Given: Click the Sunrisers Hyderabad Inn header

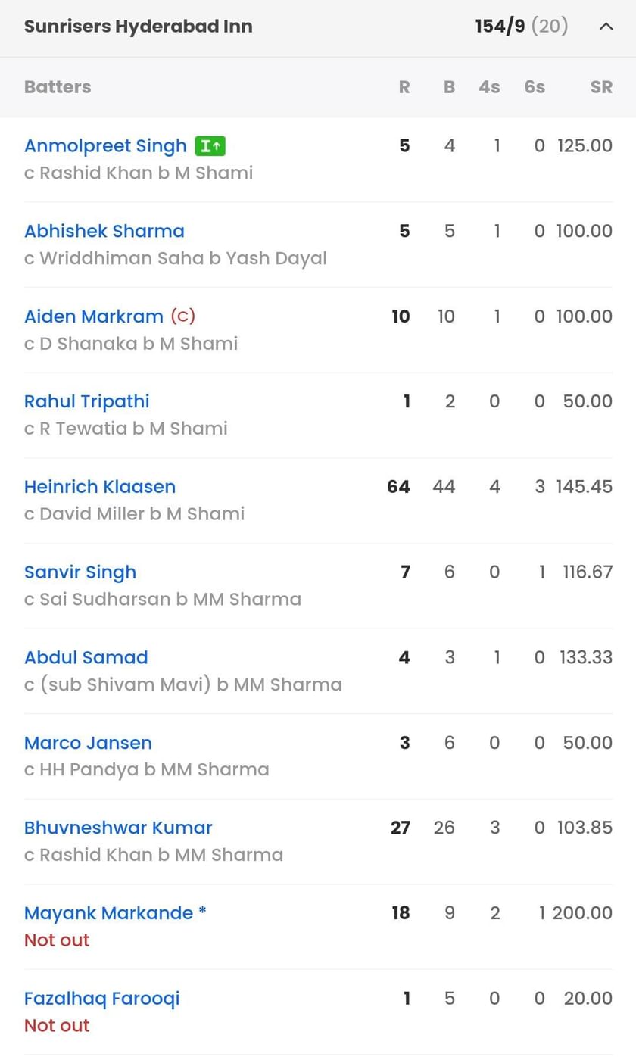Looking at the screenshot, I should click(138, 26).
